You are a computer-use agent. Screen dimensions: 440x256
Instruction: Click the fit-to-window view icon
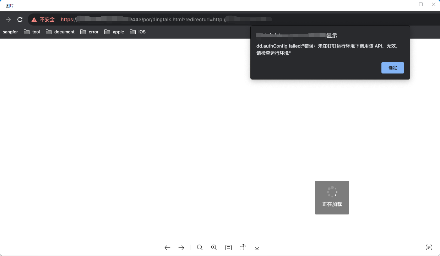pos(228,247)
